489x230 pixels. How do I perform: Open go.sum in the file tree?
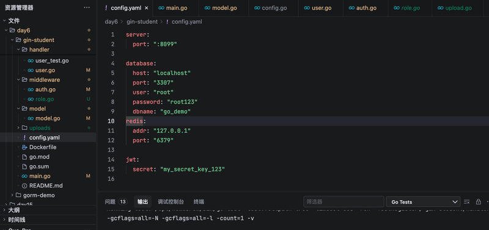pos(39,167)
